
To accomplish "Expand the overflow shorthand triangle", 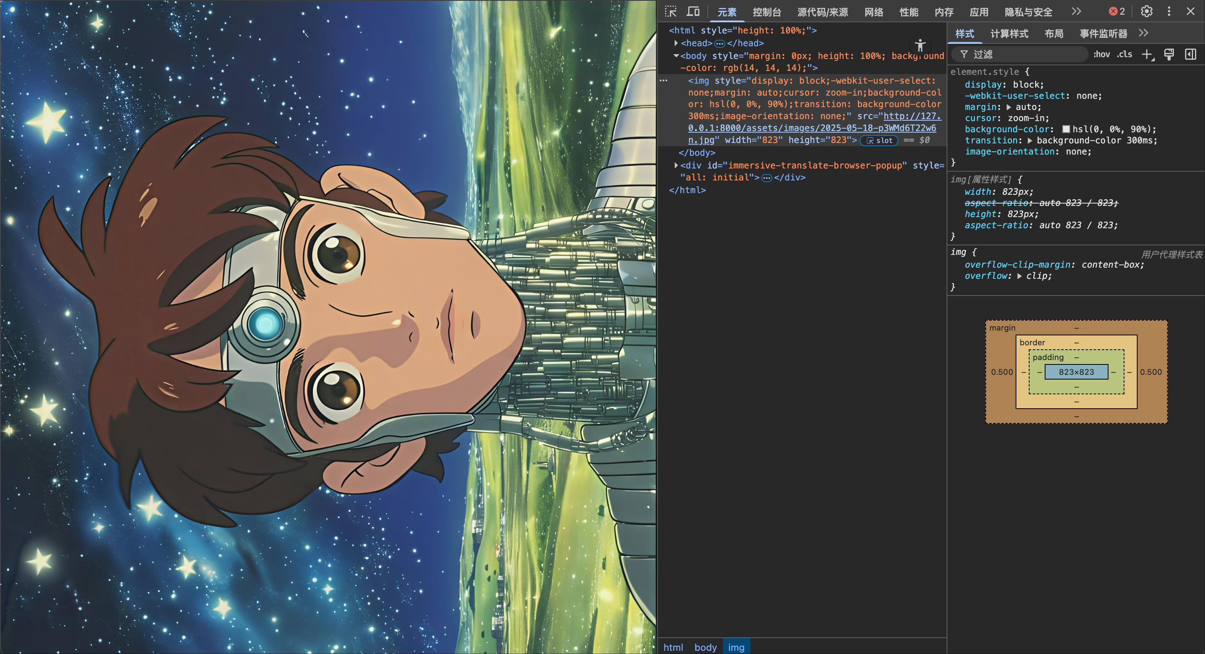I will (1019, 276).
